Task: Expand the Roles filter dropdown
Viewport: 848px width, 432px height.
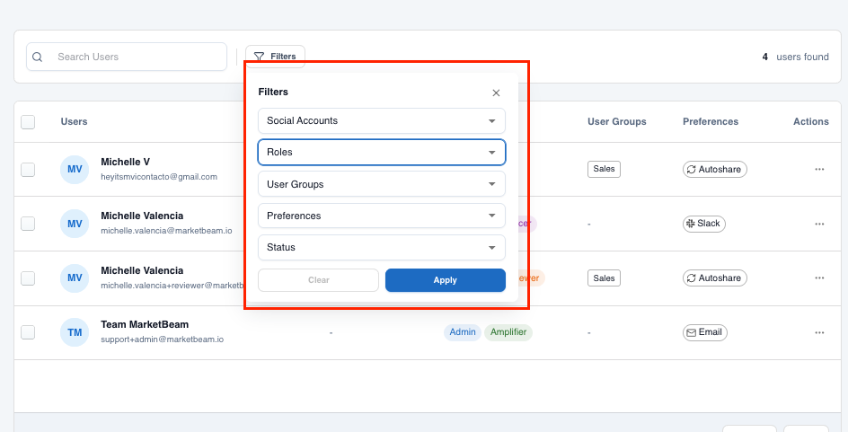Action: tap(382, 152)
